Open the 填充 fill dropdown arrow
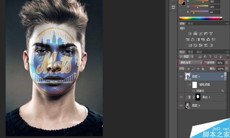 [227, 69]
